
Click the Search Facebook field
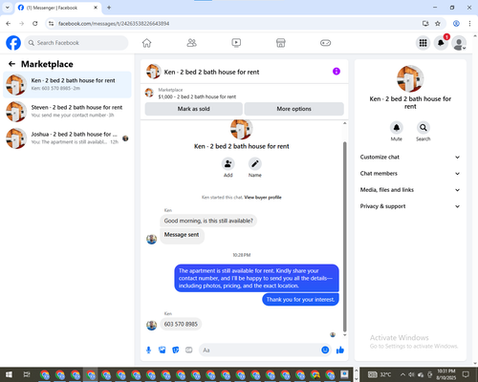pyautogui.click(x=76, y=43)
